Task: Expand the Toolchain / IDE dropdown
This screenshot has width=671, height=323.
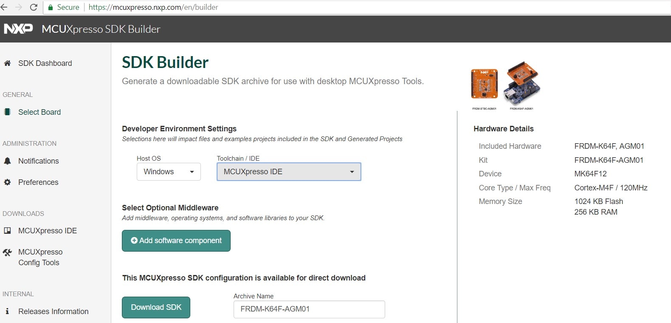Action: coord(289,172)
